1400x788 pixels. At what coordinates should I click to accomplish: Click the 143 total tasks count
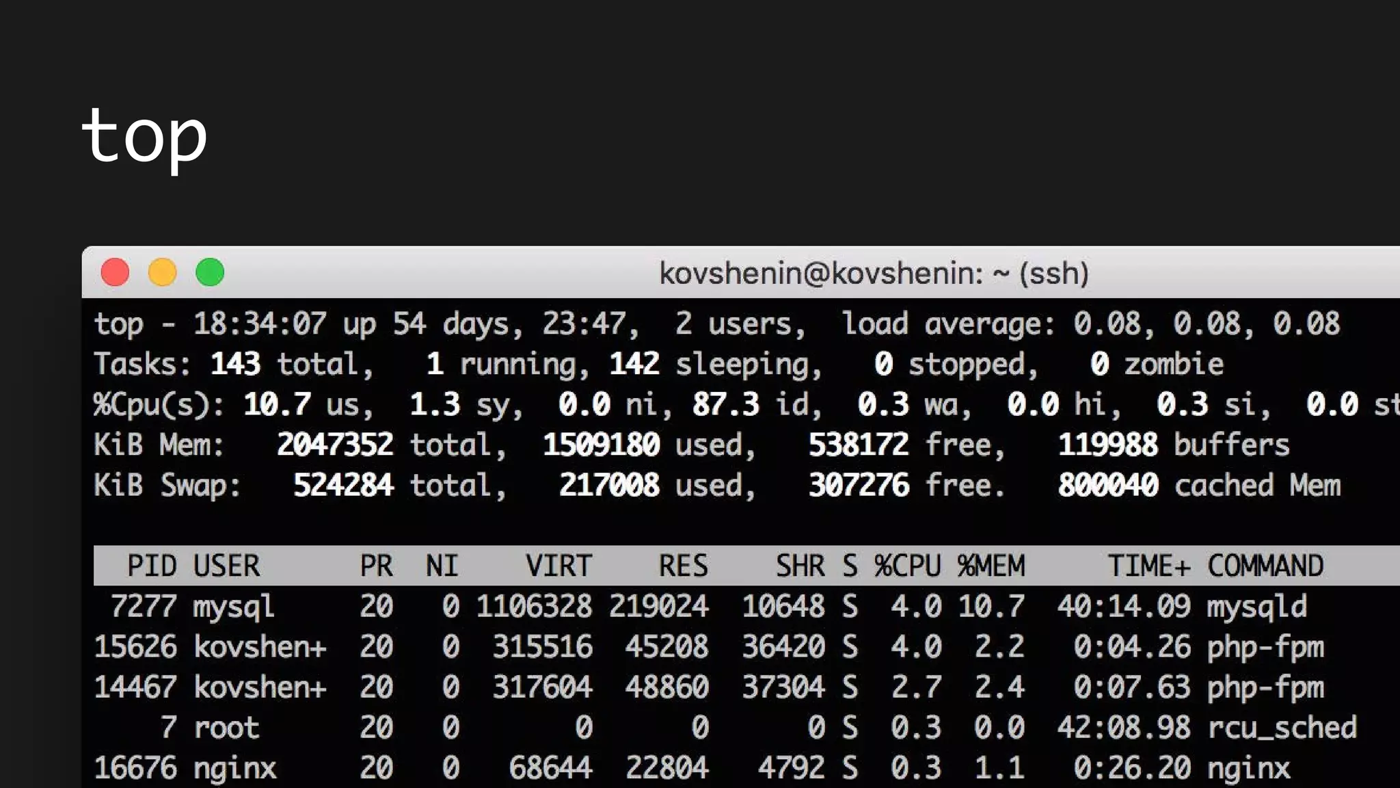coord(235,364)
